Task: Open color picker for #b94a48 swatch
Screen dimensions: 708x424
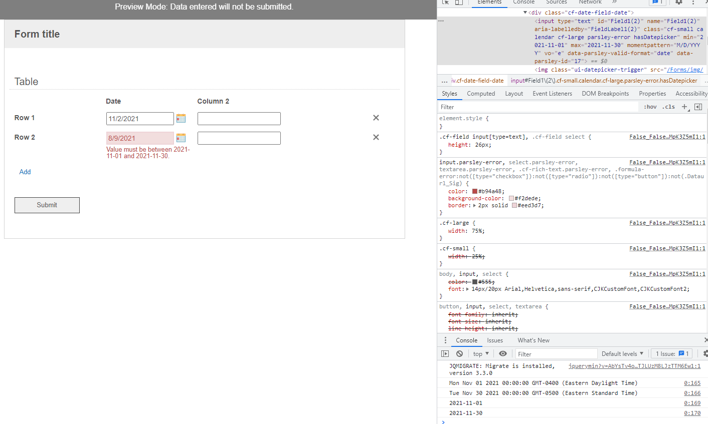Action: [x=475, y=191]
